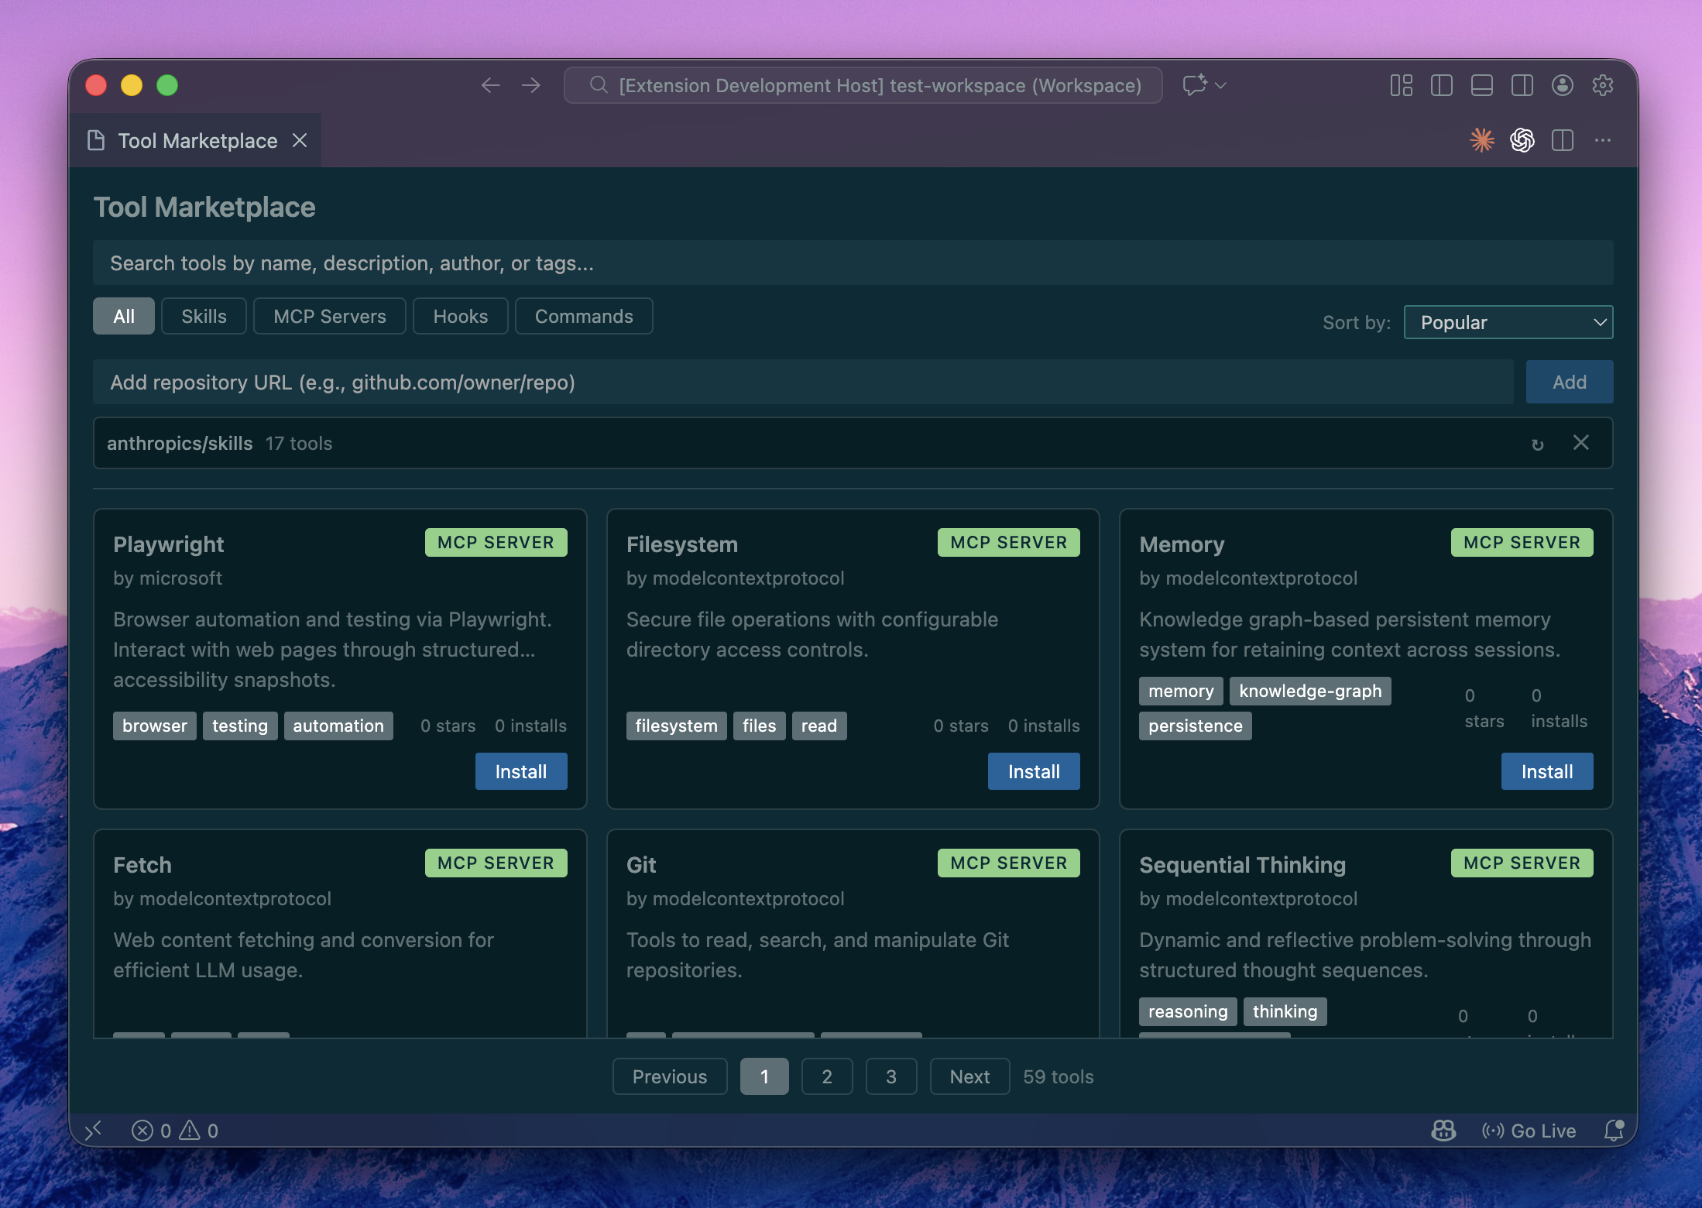Remove the anthropics/skills repository entry
Screen dimensions: 1702x1208
coord(1580,443)
